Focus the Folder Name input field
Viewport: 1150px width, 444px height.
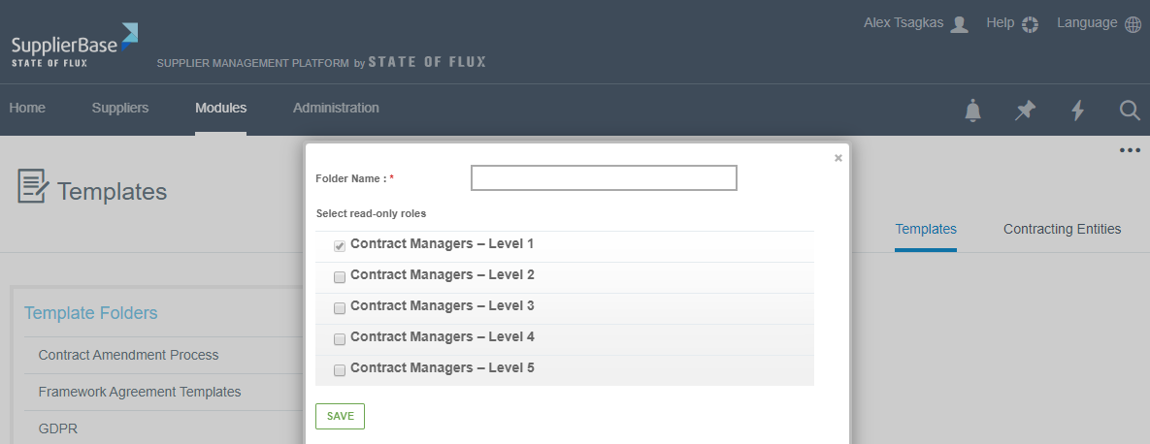tap(604, 178)
